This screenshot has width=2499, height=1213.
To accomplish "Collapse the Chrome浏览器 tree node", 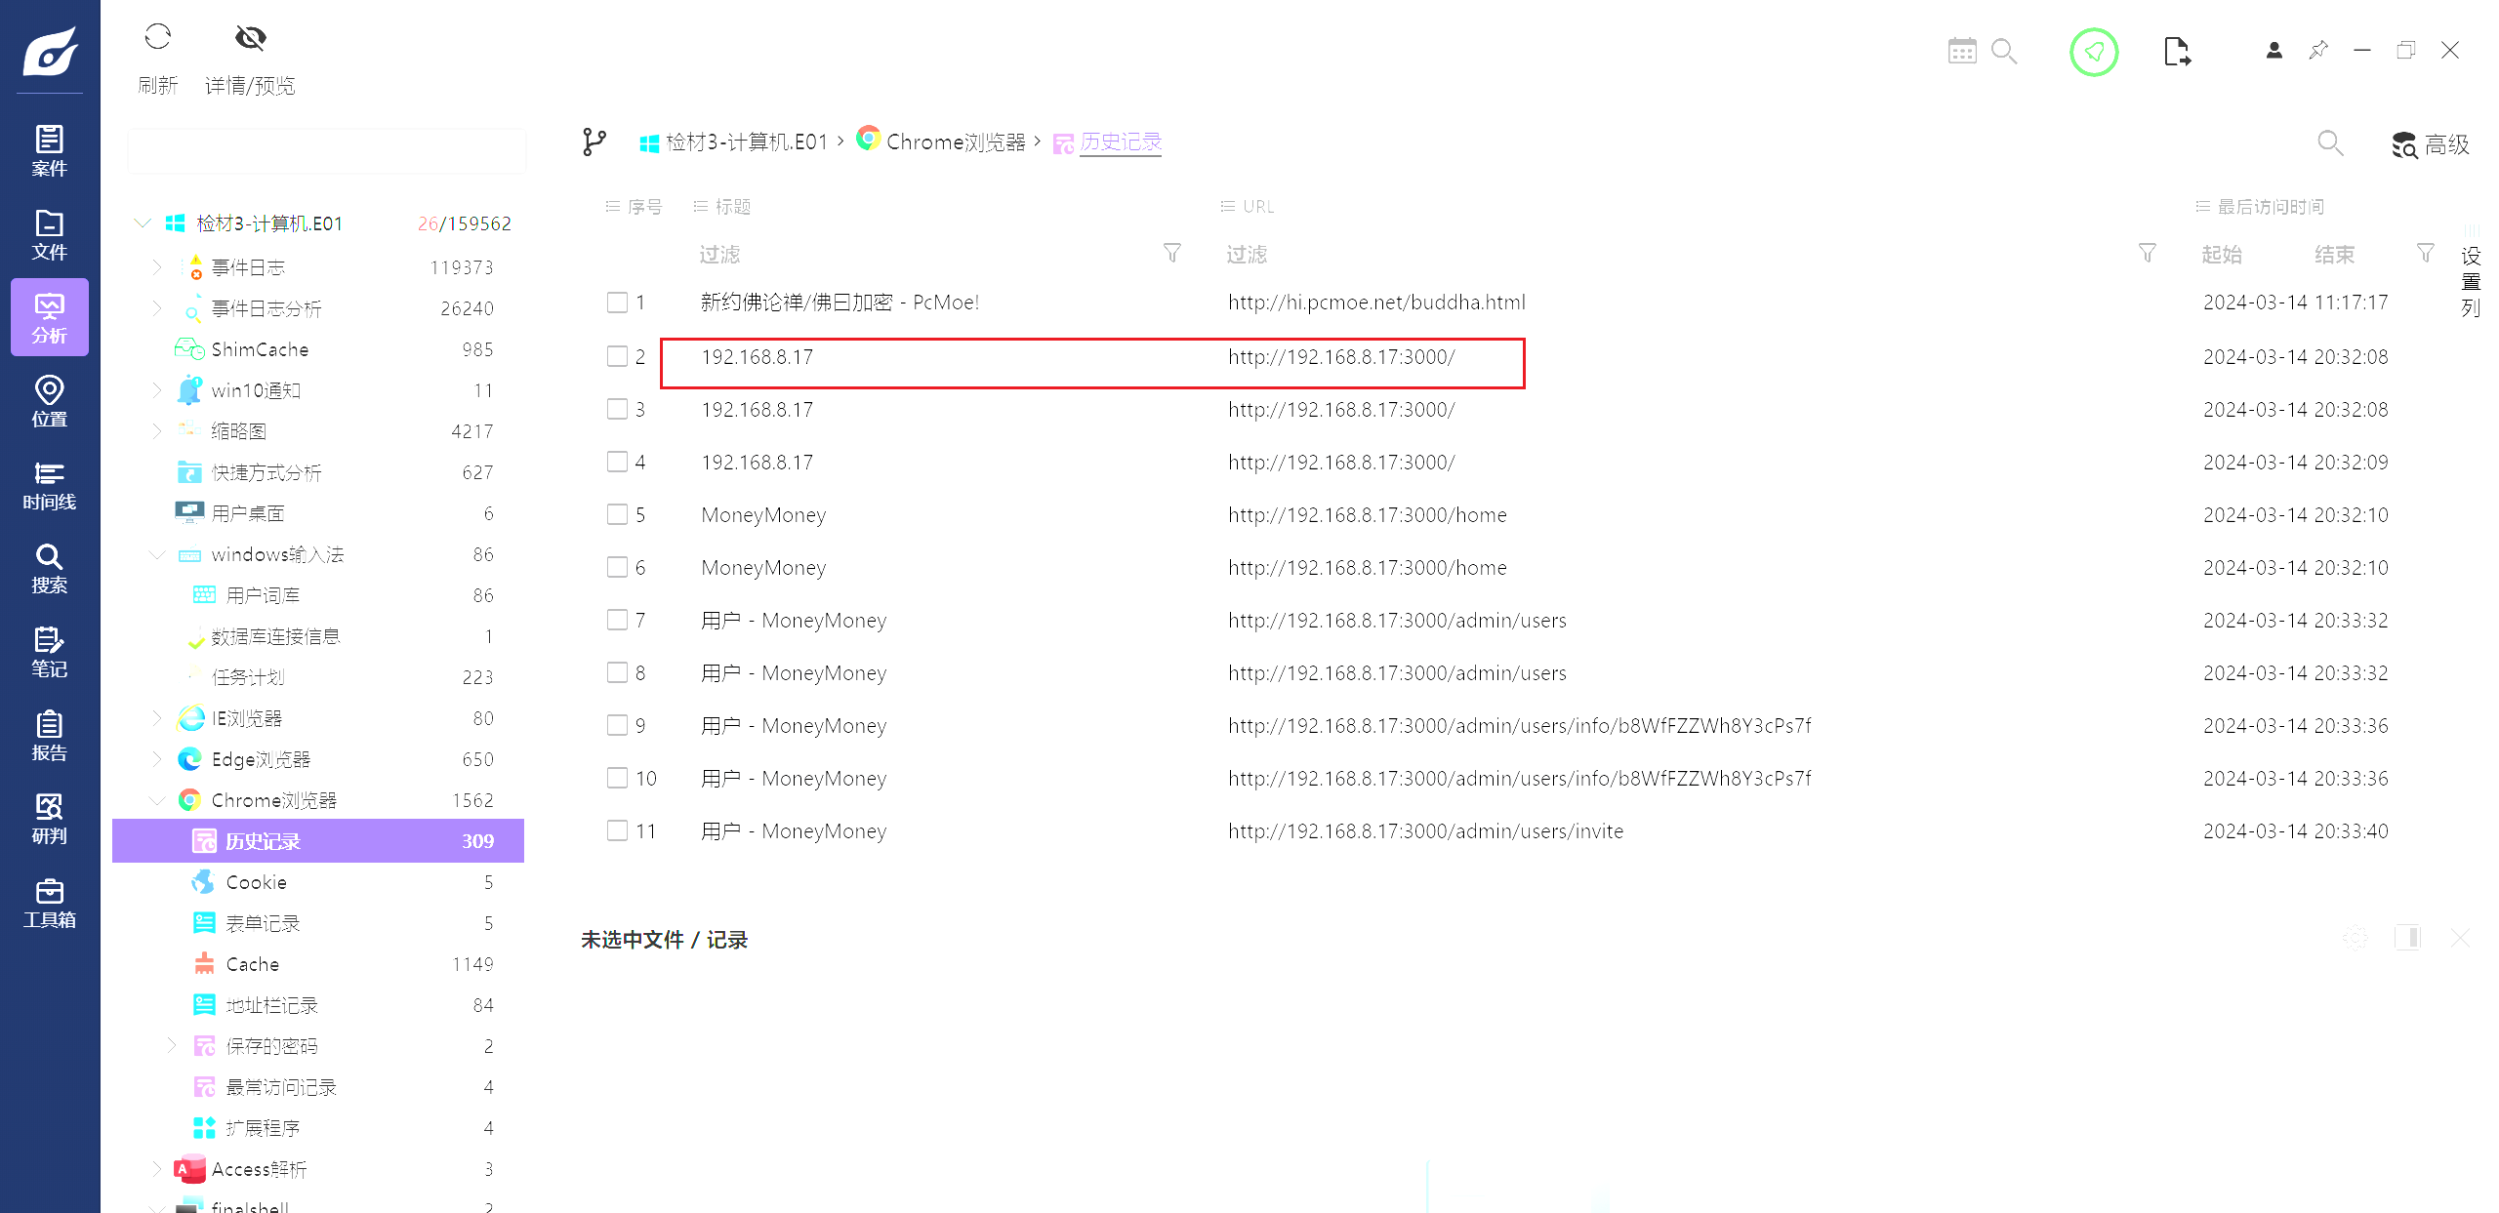I will [156, 800].
